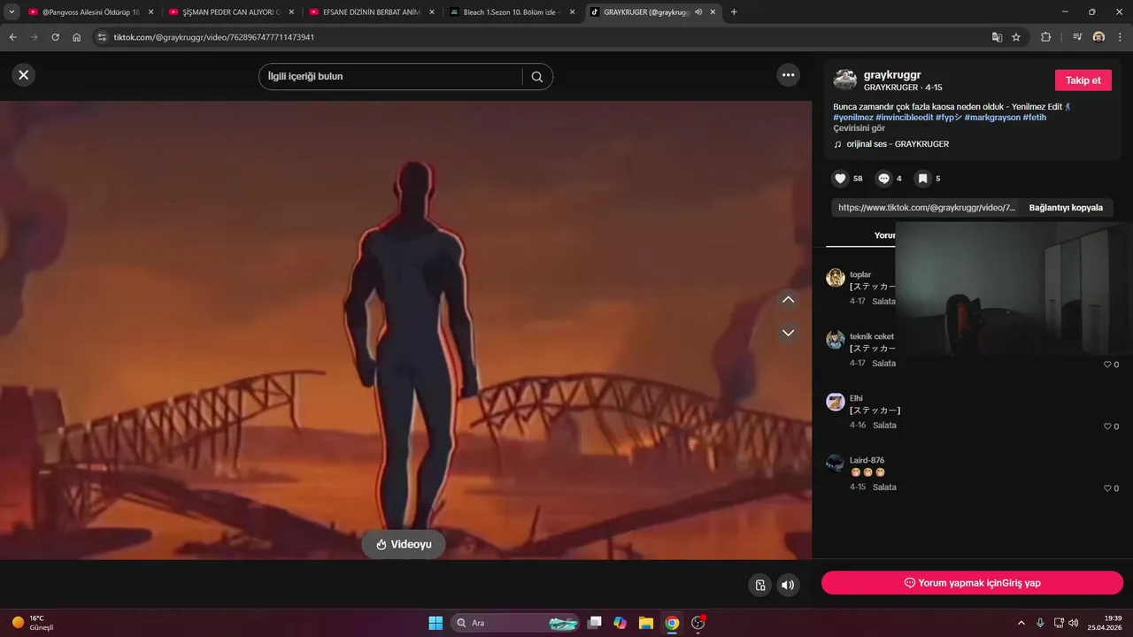
Task: Click "Yorum yapmak için Giriş yap" button
Action: [x=972, y=583]
